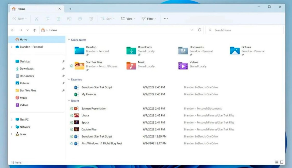Click the Copy icon in toolbar
292x168 pixels.
(48, 19)
